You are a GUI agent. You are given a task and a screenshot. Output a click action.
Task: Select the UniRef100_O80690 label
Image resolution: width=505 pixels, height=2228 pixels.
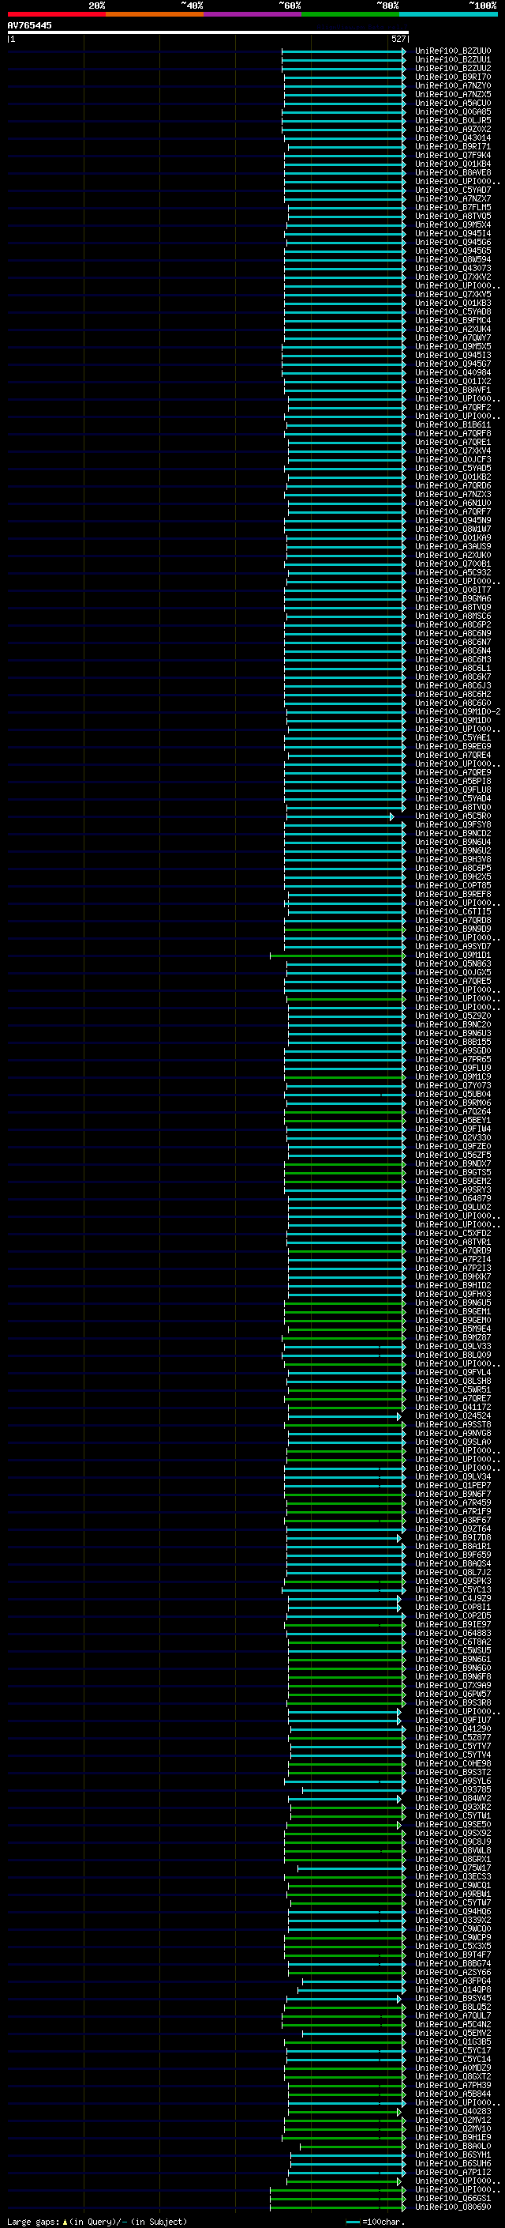pyautogui.click(x=452, y=2207)
